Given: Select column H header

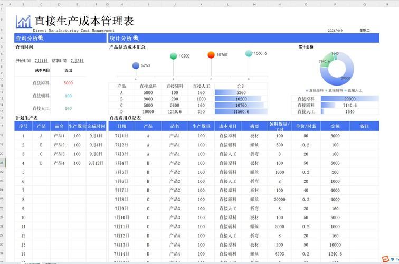Looking at the screenshot, I should pos(121,4).
